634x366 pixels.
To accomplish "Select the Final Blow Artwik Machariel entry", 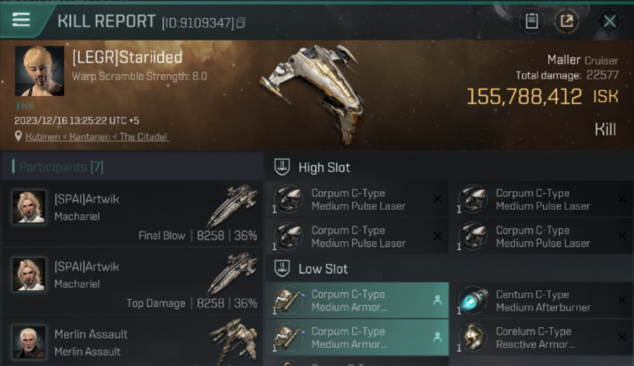I will tap(132, 214).
